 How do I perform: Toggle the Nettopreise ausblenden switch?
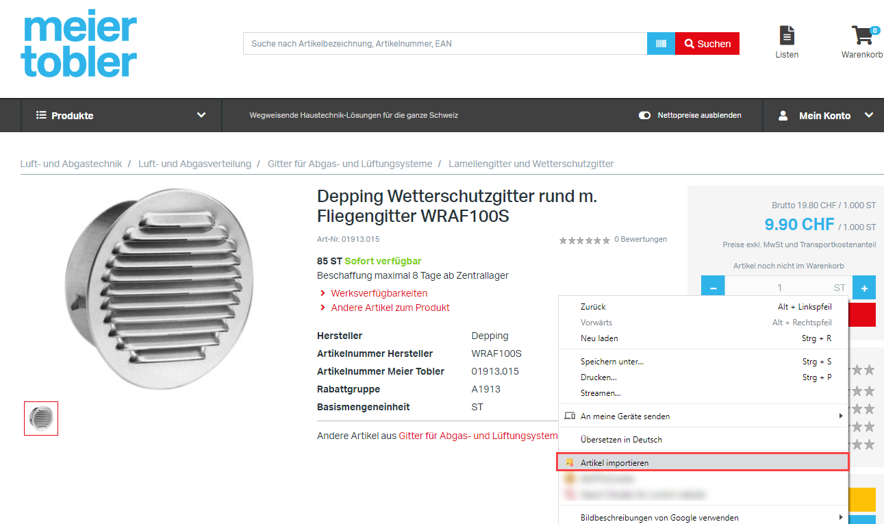(644, 116)
